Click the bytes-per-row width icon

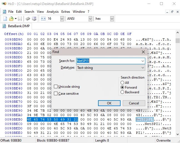tap(43, 19)
